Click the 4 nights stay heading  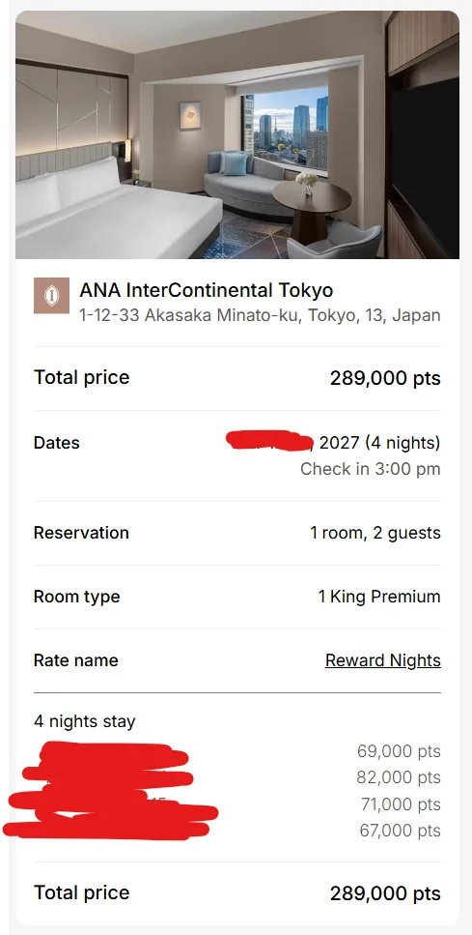85,721
